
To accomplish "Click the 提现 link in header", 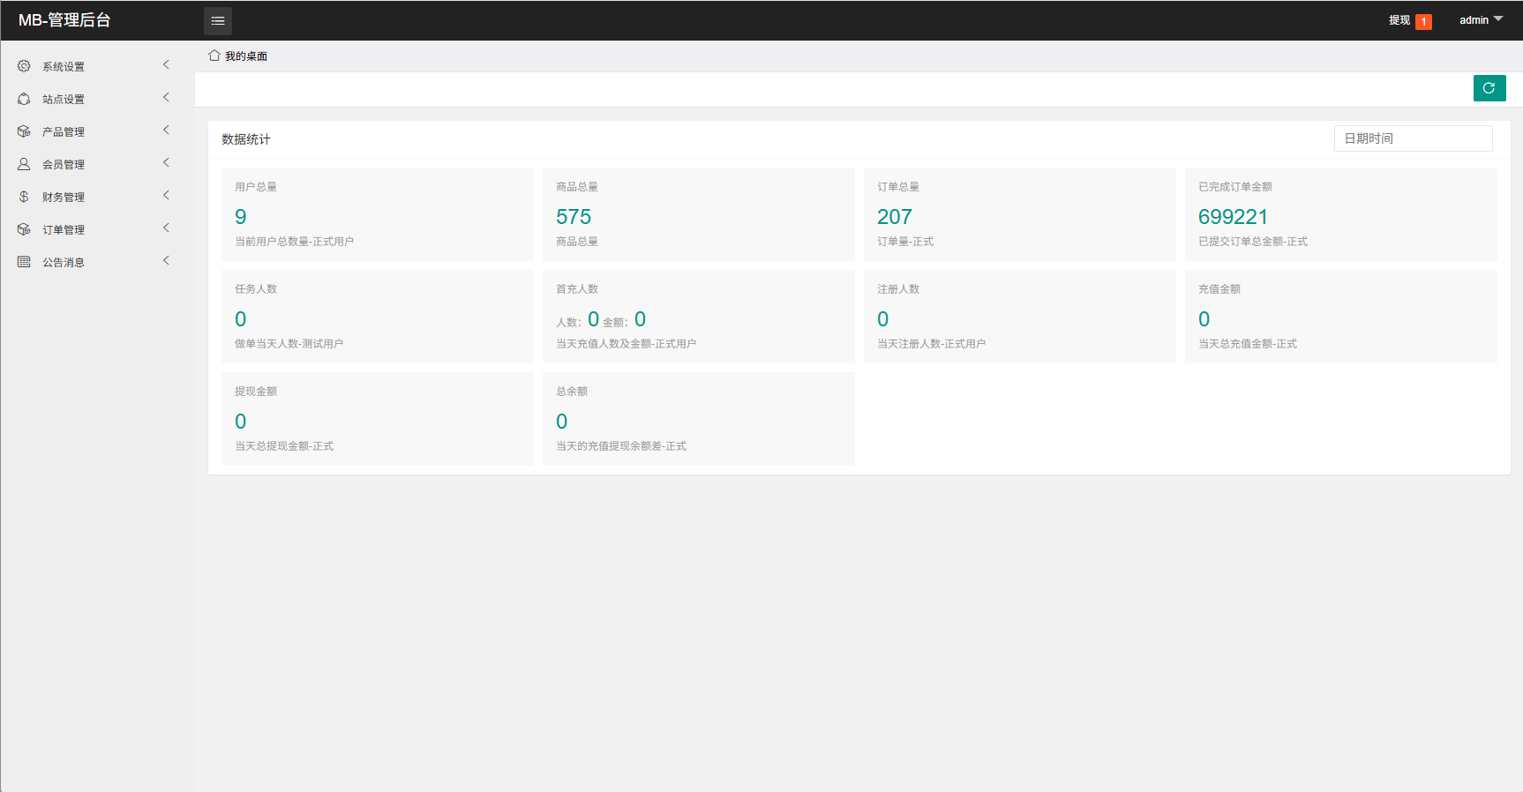I will pos(1399,20).
